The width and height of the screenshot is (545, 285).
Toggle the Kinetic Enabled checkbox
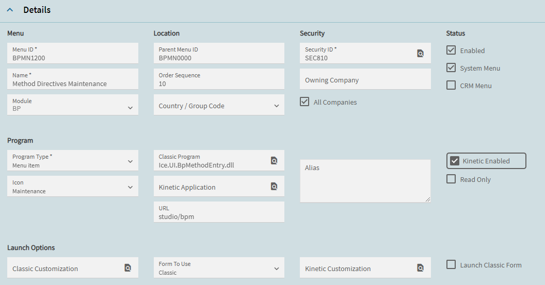click(455, 161)
